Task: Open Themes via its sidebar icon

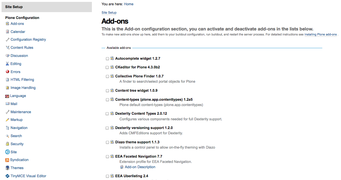Action: point(7,168)
